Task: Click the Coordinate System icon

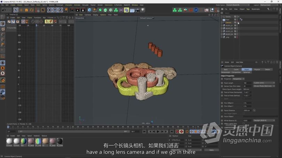Action: click(x=66, y=10)
